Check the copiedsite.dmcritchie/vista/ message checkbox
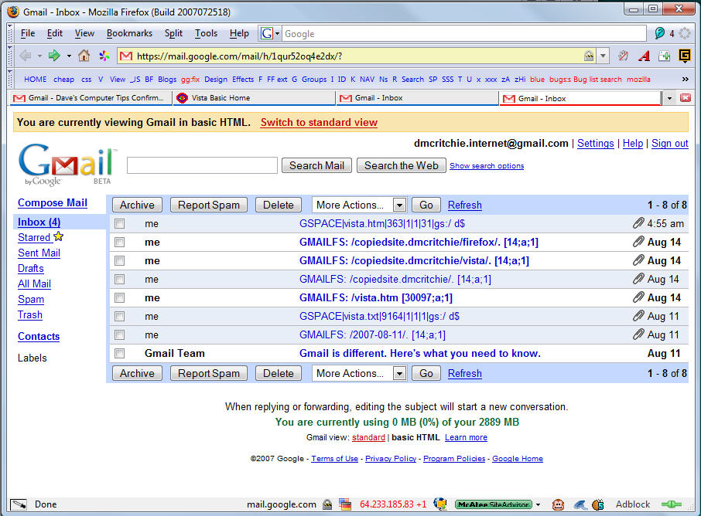The height and width of the screenshot is (516, 701). point(119,260)
